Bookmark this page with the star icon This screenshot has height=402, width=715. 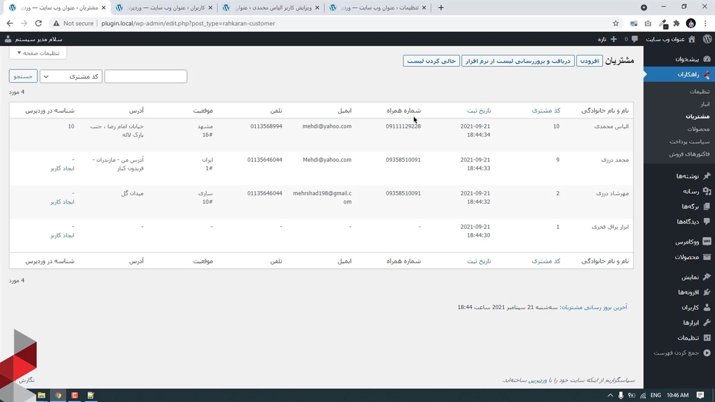click(616, 23)
